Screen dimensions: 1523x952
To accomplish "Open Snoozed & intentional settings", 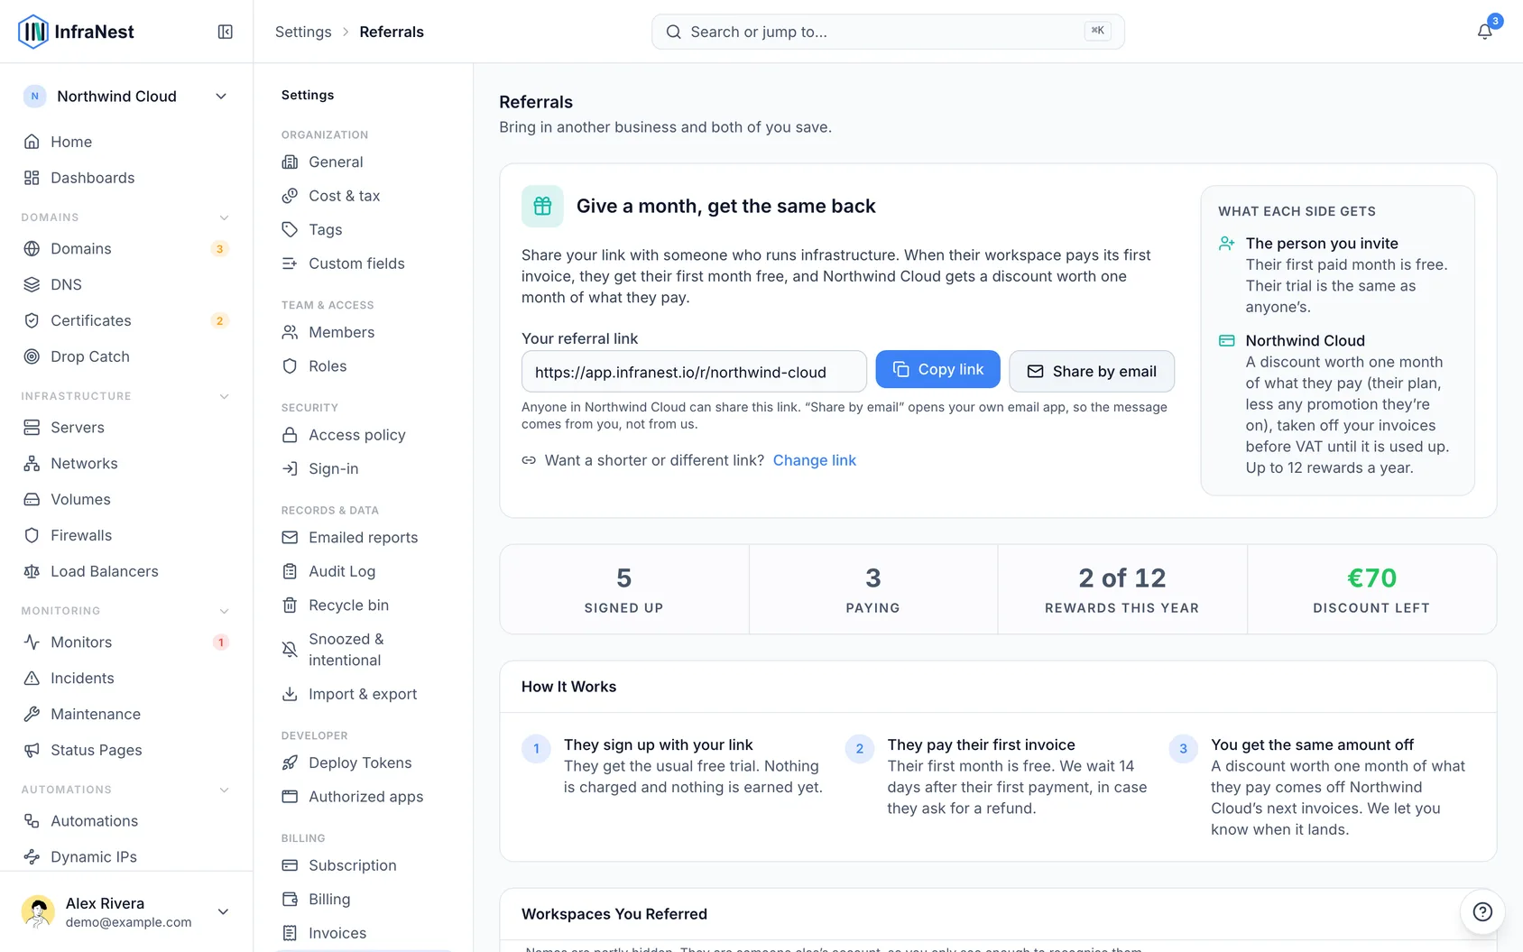I will (x=363, y=650).
